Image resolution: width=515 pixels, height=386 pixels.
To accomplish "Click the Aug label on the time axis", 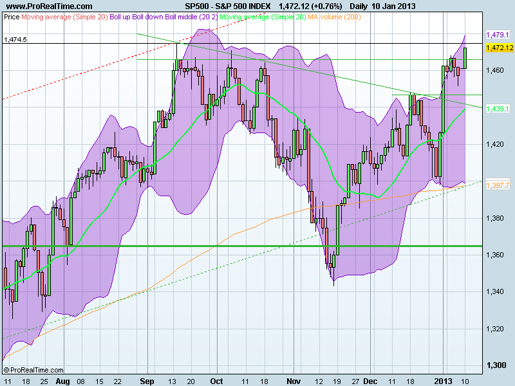I will pos(62,381).
